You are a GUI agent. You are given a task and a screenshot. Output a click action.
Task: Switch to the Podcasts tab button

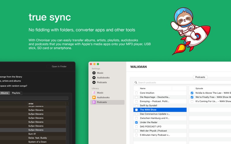[x=200, y=77]
